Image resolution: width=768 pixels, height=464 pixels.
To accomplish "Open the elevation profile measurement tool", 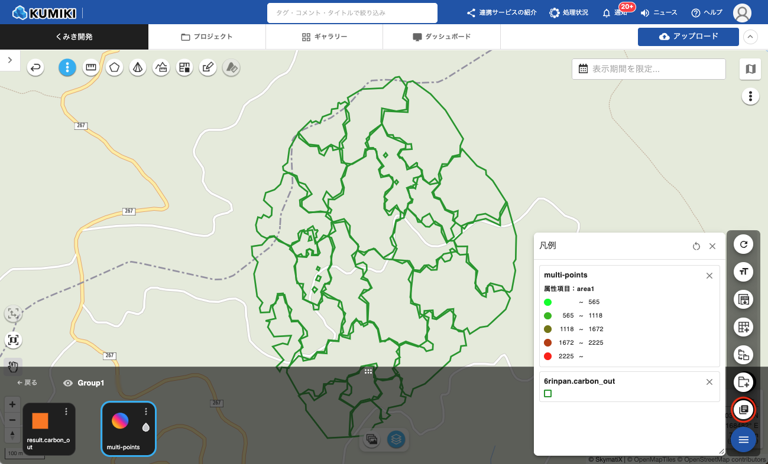I will [x=161, y=68].
